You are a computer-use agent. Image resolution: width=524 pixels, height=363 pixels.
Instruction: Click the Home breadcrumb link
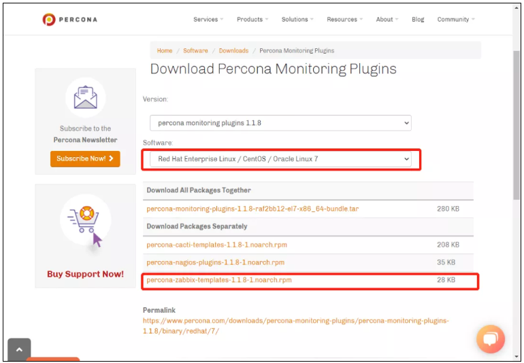click(165, 51)
